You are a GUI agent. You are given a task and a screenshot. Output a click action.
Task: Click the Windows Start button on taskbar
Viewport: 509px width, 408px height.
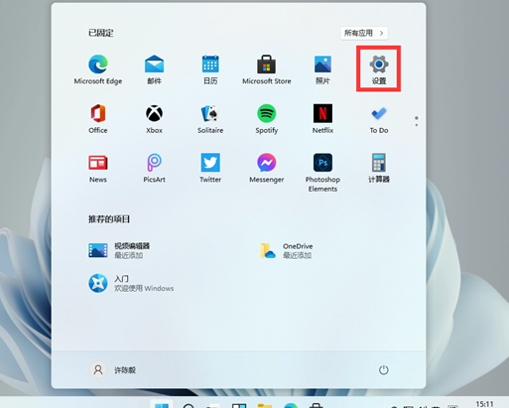point(162,404)
